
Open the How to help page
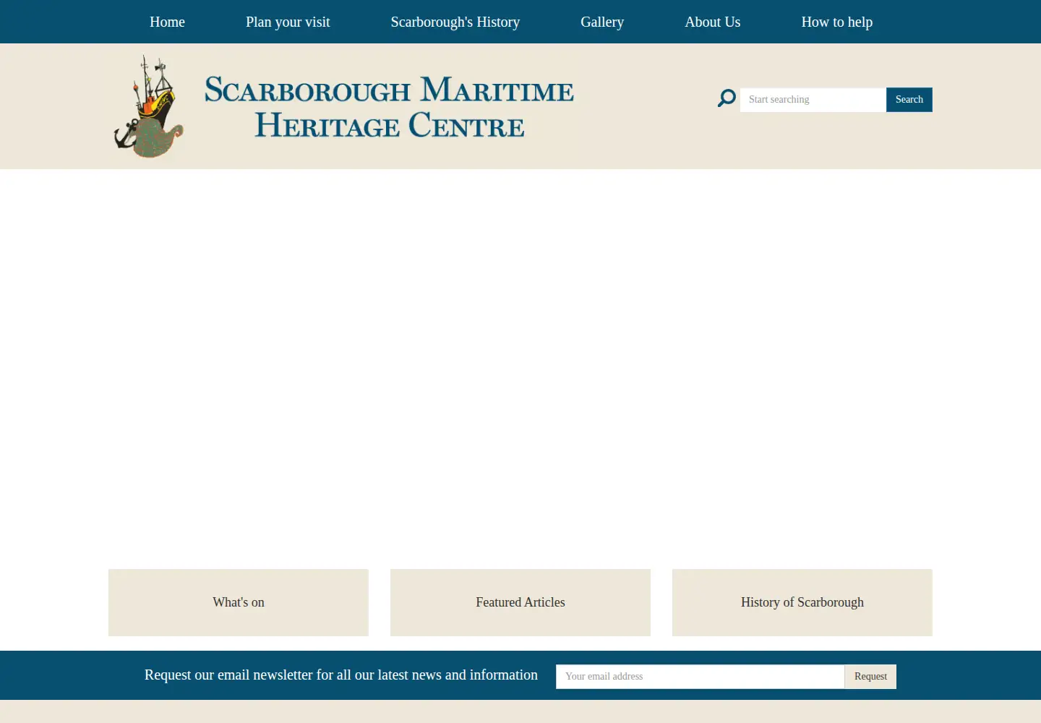coord(837,22)
